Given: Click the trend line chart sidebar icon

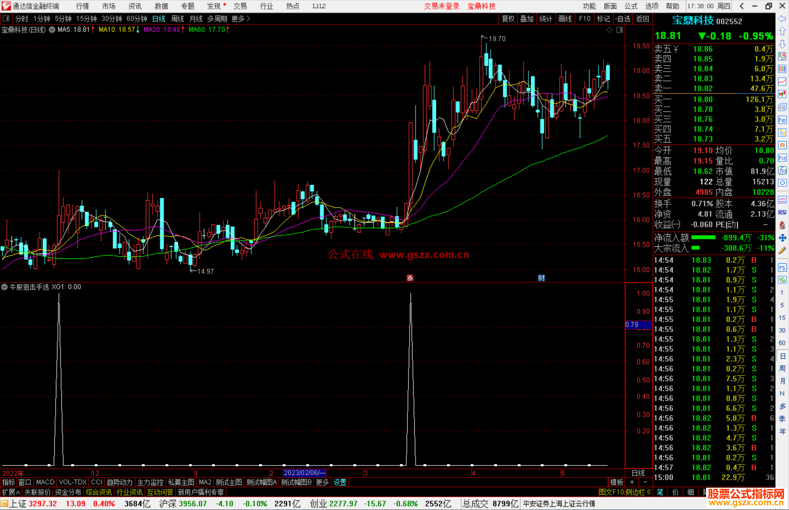Looking at the screenshot, I should [782, 81].
